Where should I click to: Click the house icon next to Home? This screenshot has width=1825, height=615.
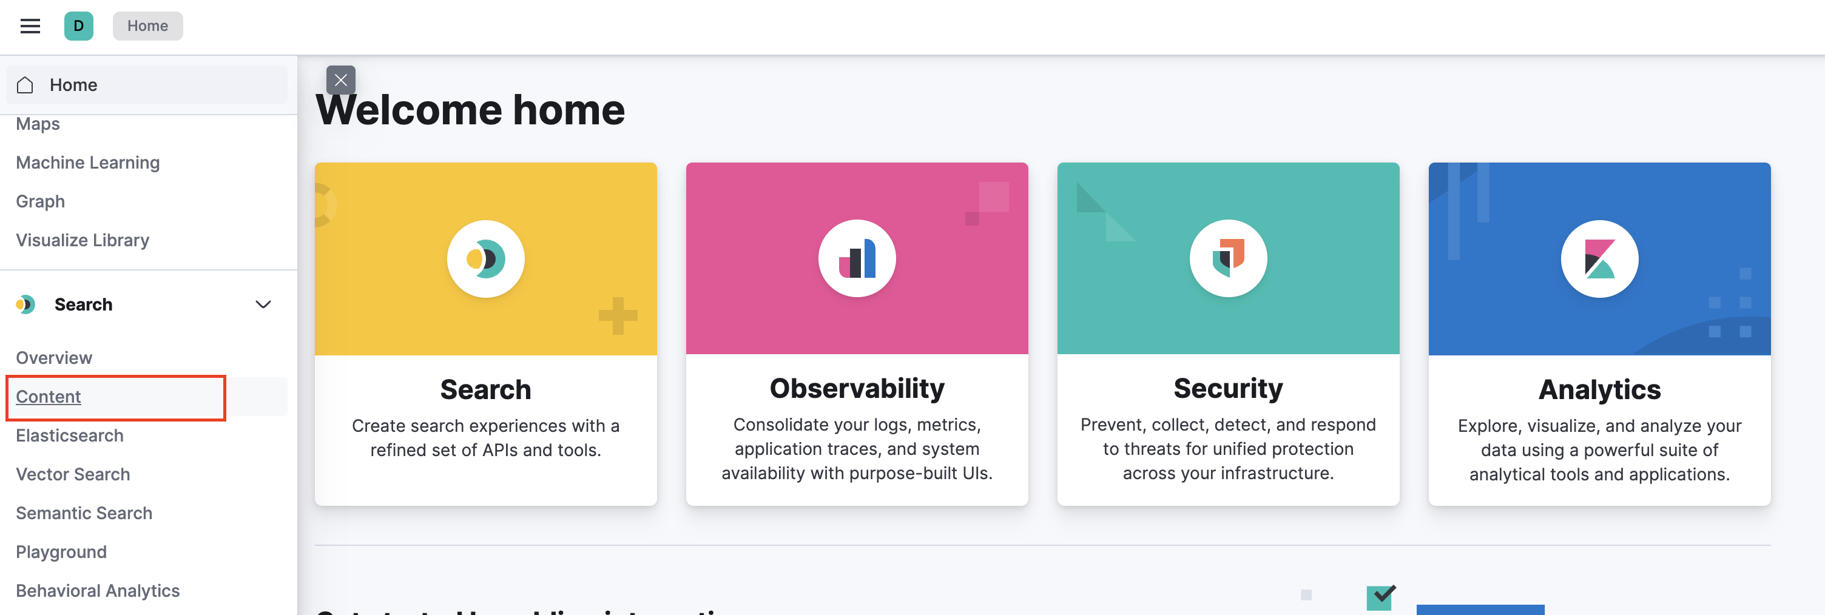pos(25,84)
